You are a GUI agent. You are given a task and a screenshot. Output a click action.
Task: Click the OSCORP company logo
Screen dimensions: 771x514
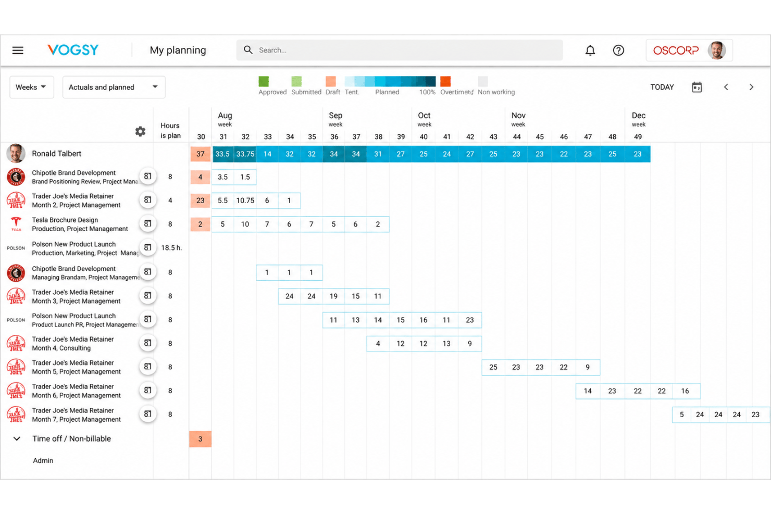tap(676, 51)
